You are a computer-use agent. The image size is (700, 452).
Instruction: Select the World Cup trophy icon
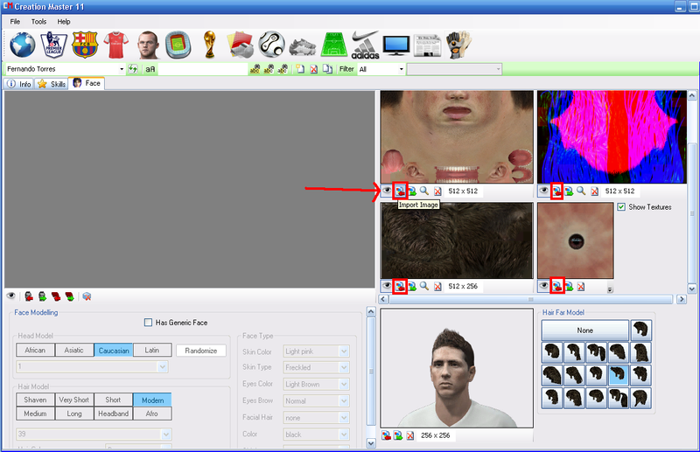pos(208,44)
